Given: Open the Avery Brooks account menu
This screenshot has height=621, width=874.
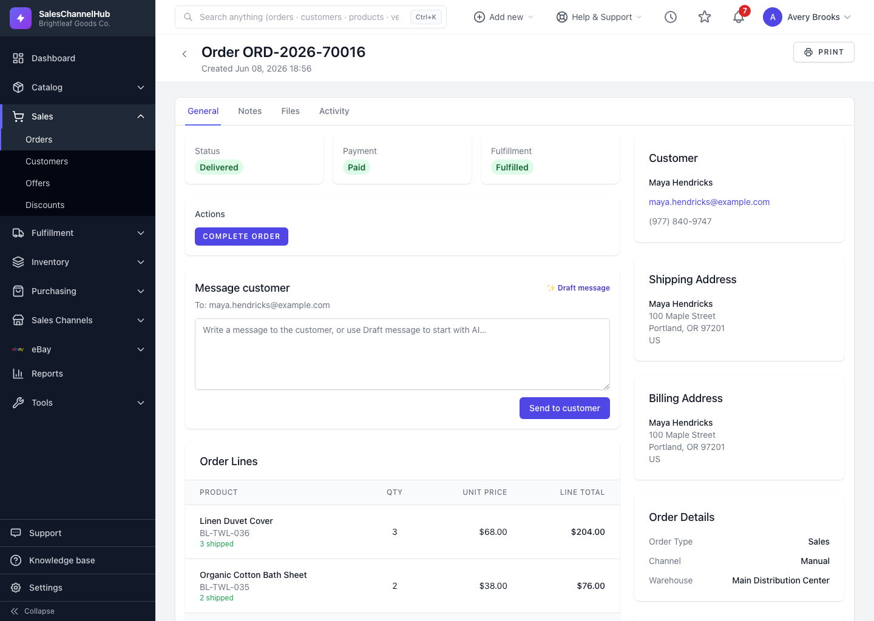Looking at the screenshot, I should (807, 17).
